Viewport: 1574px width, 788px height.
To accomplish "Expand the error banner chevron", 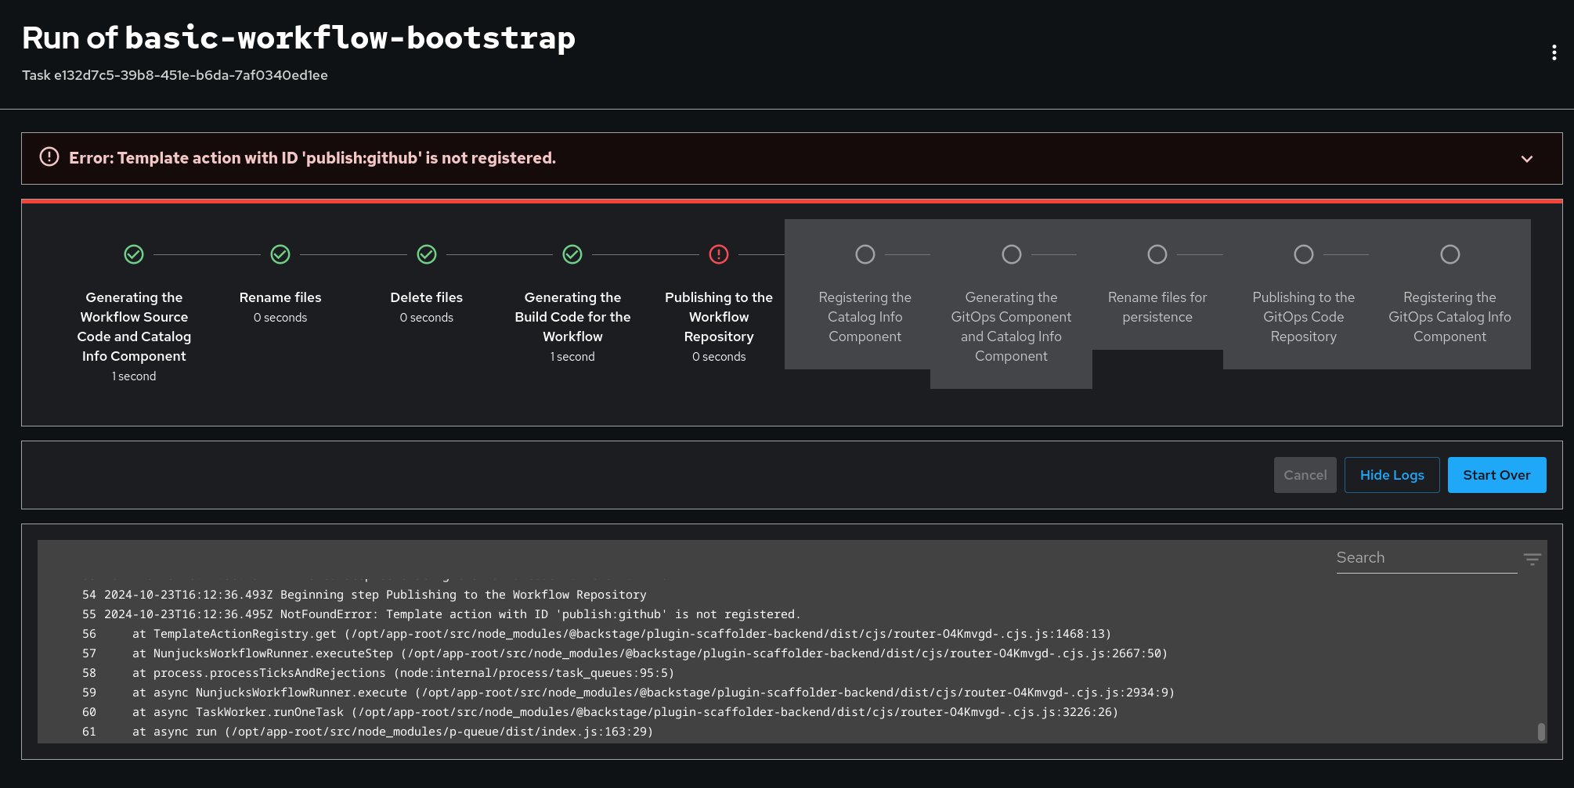I will 1526,159.
